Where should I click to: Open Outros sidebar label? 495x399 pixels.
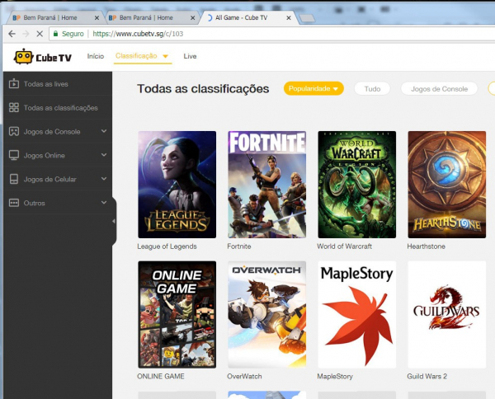click(x=34, y=203)
